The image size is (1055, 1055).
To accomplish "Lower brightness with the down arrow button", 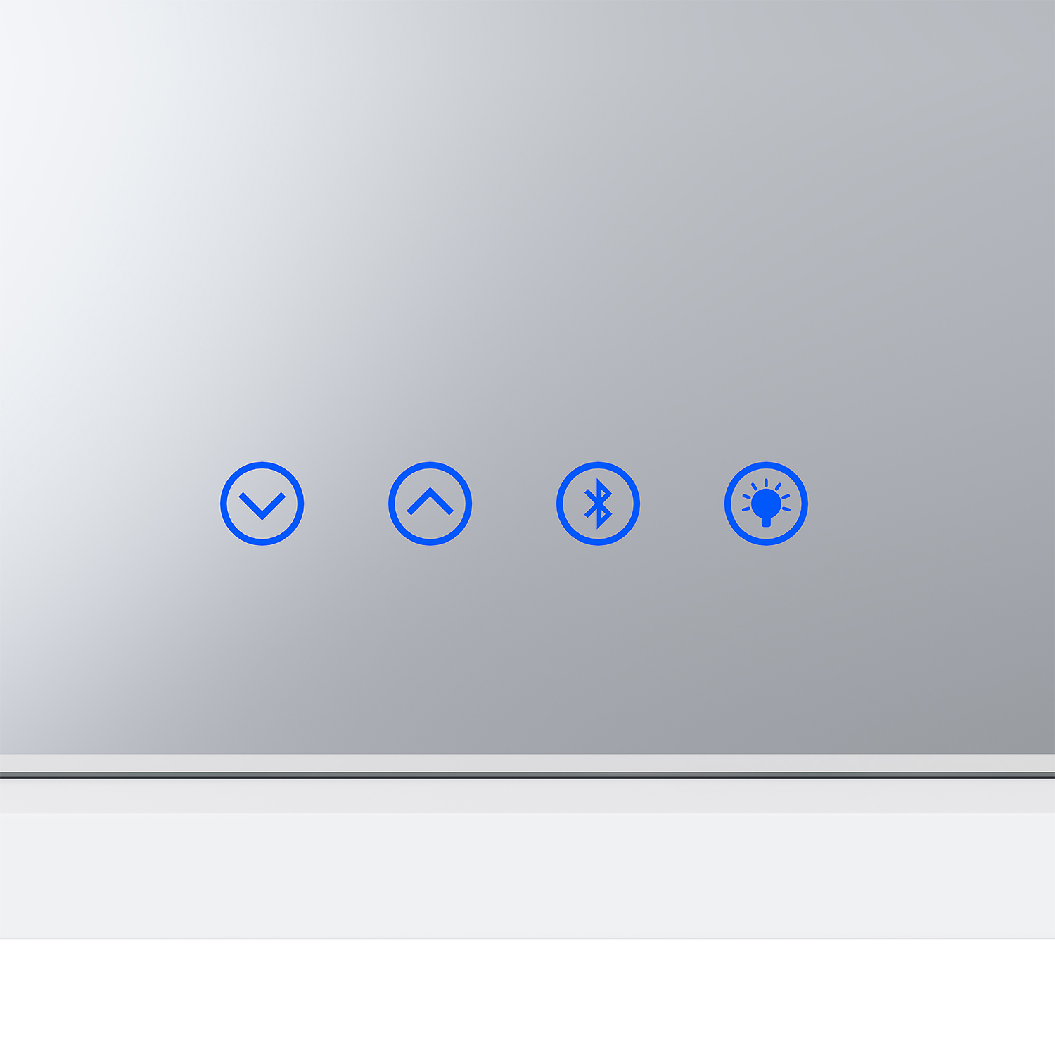I will click(x=262, y=504).
